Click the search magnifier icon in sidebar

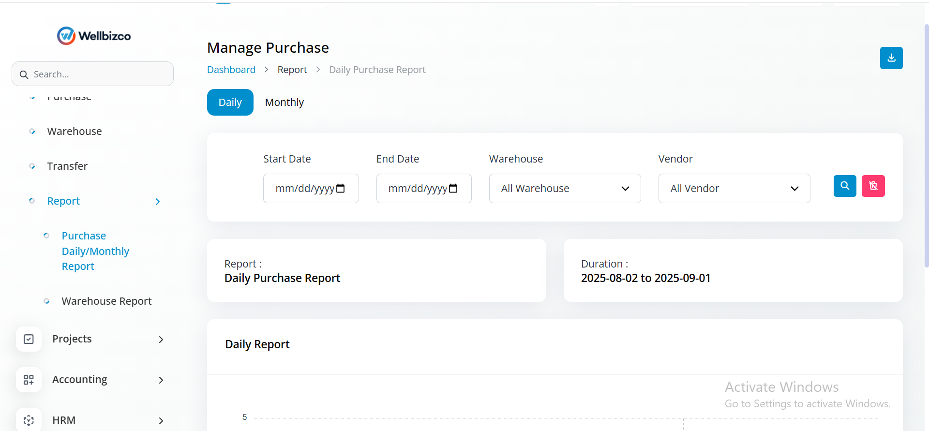pos(24,74)
